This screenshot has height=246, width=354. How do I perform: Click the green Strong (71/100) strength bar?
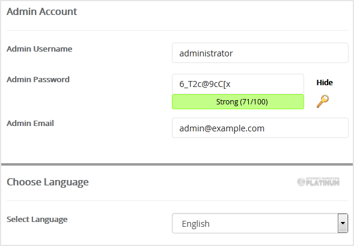(x=238, y=101)
